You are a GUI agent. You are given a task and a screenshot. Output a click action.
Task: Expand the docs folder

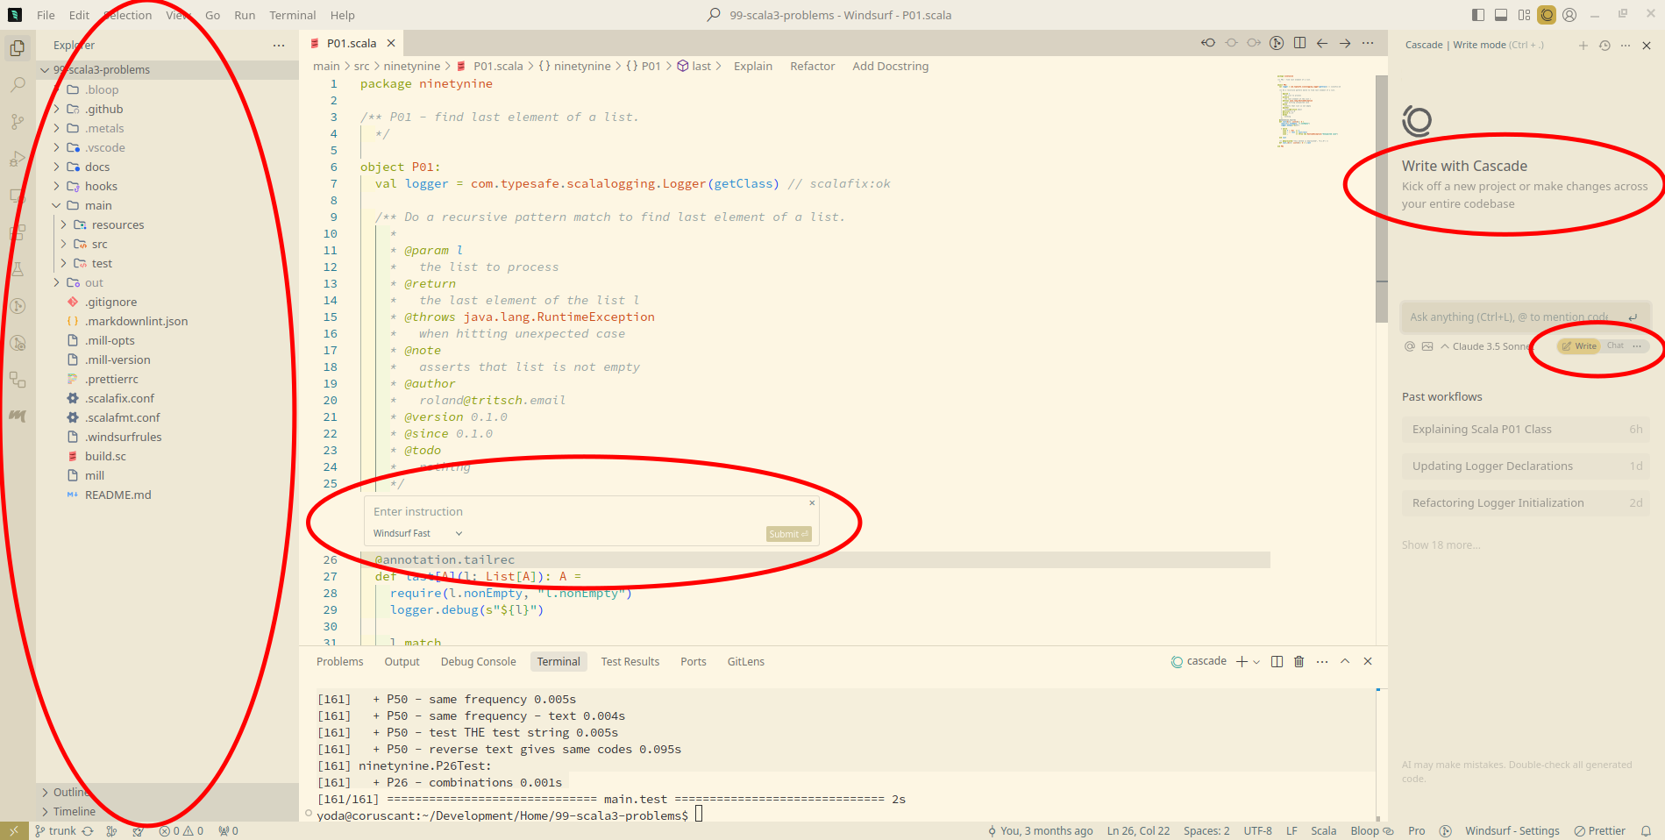(97, 167)
